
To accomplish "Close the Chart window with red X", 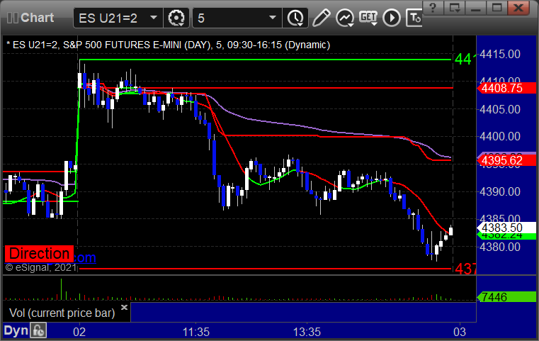I will [518, 8].
